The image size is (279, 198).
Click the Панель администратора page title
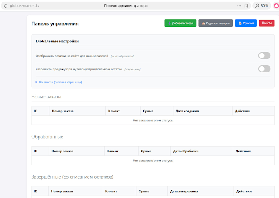[x=126, y=6]
